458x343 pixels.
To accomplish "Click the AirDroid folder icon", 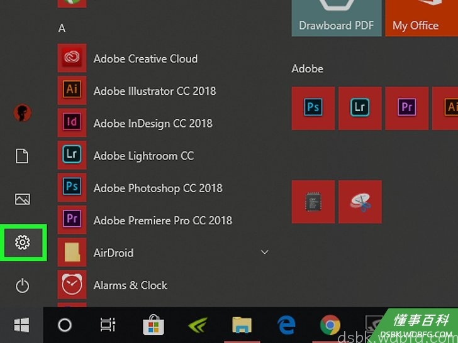I will (x=72, y=252).
